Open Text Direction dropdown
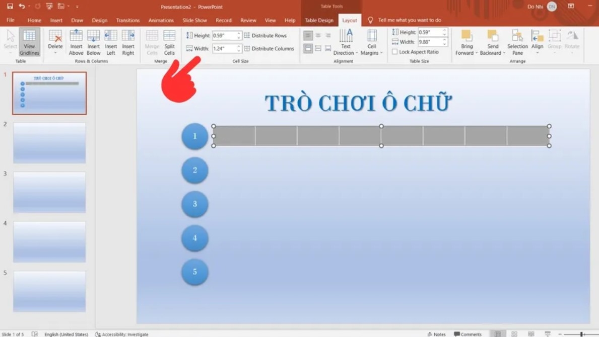 (346, 42)
